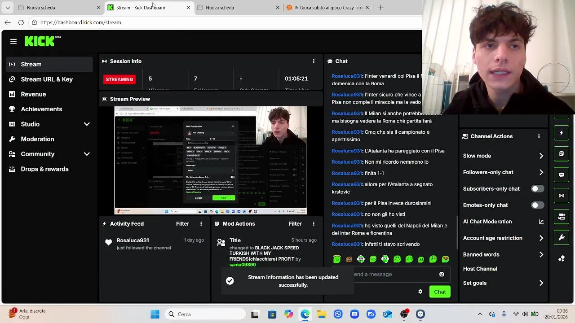This screenshot has width=575, height=323.
Task: Click the broadcast signal panel icon
Action: point(562,196)
